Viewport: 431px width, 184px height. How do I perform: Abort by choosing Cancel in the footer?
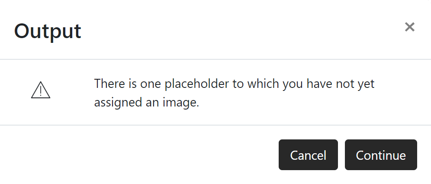pyautogui.click(x=308, y=155)
